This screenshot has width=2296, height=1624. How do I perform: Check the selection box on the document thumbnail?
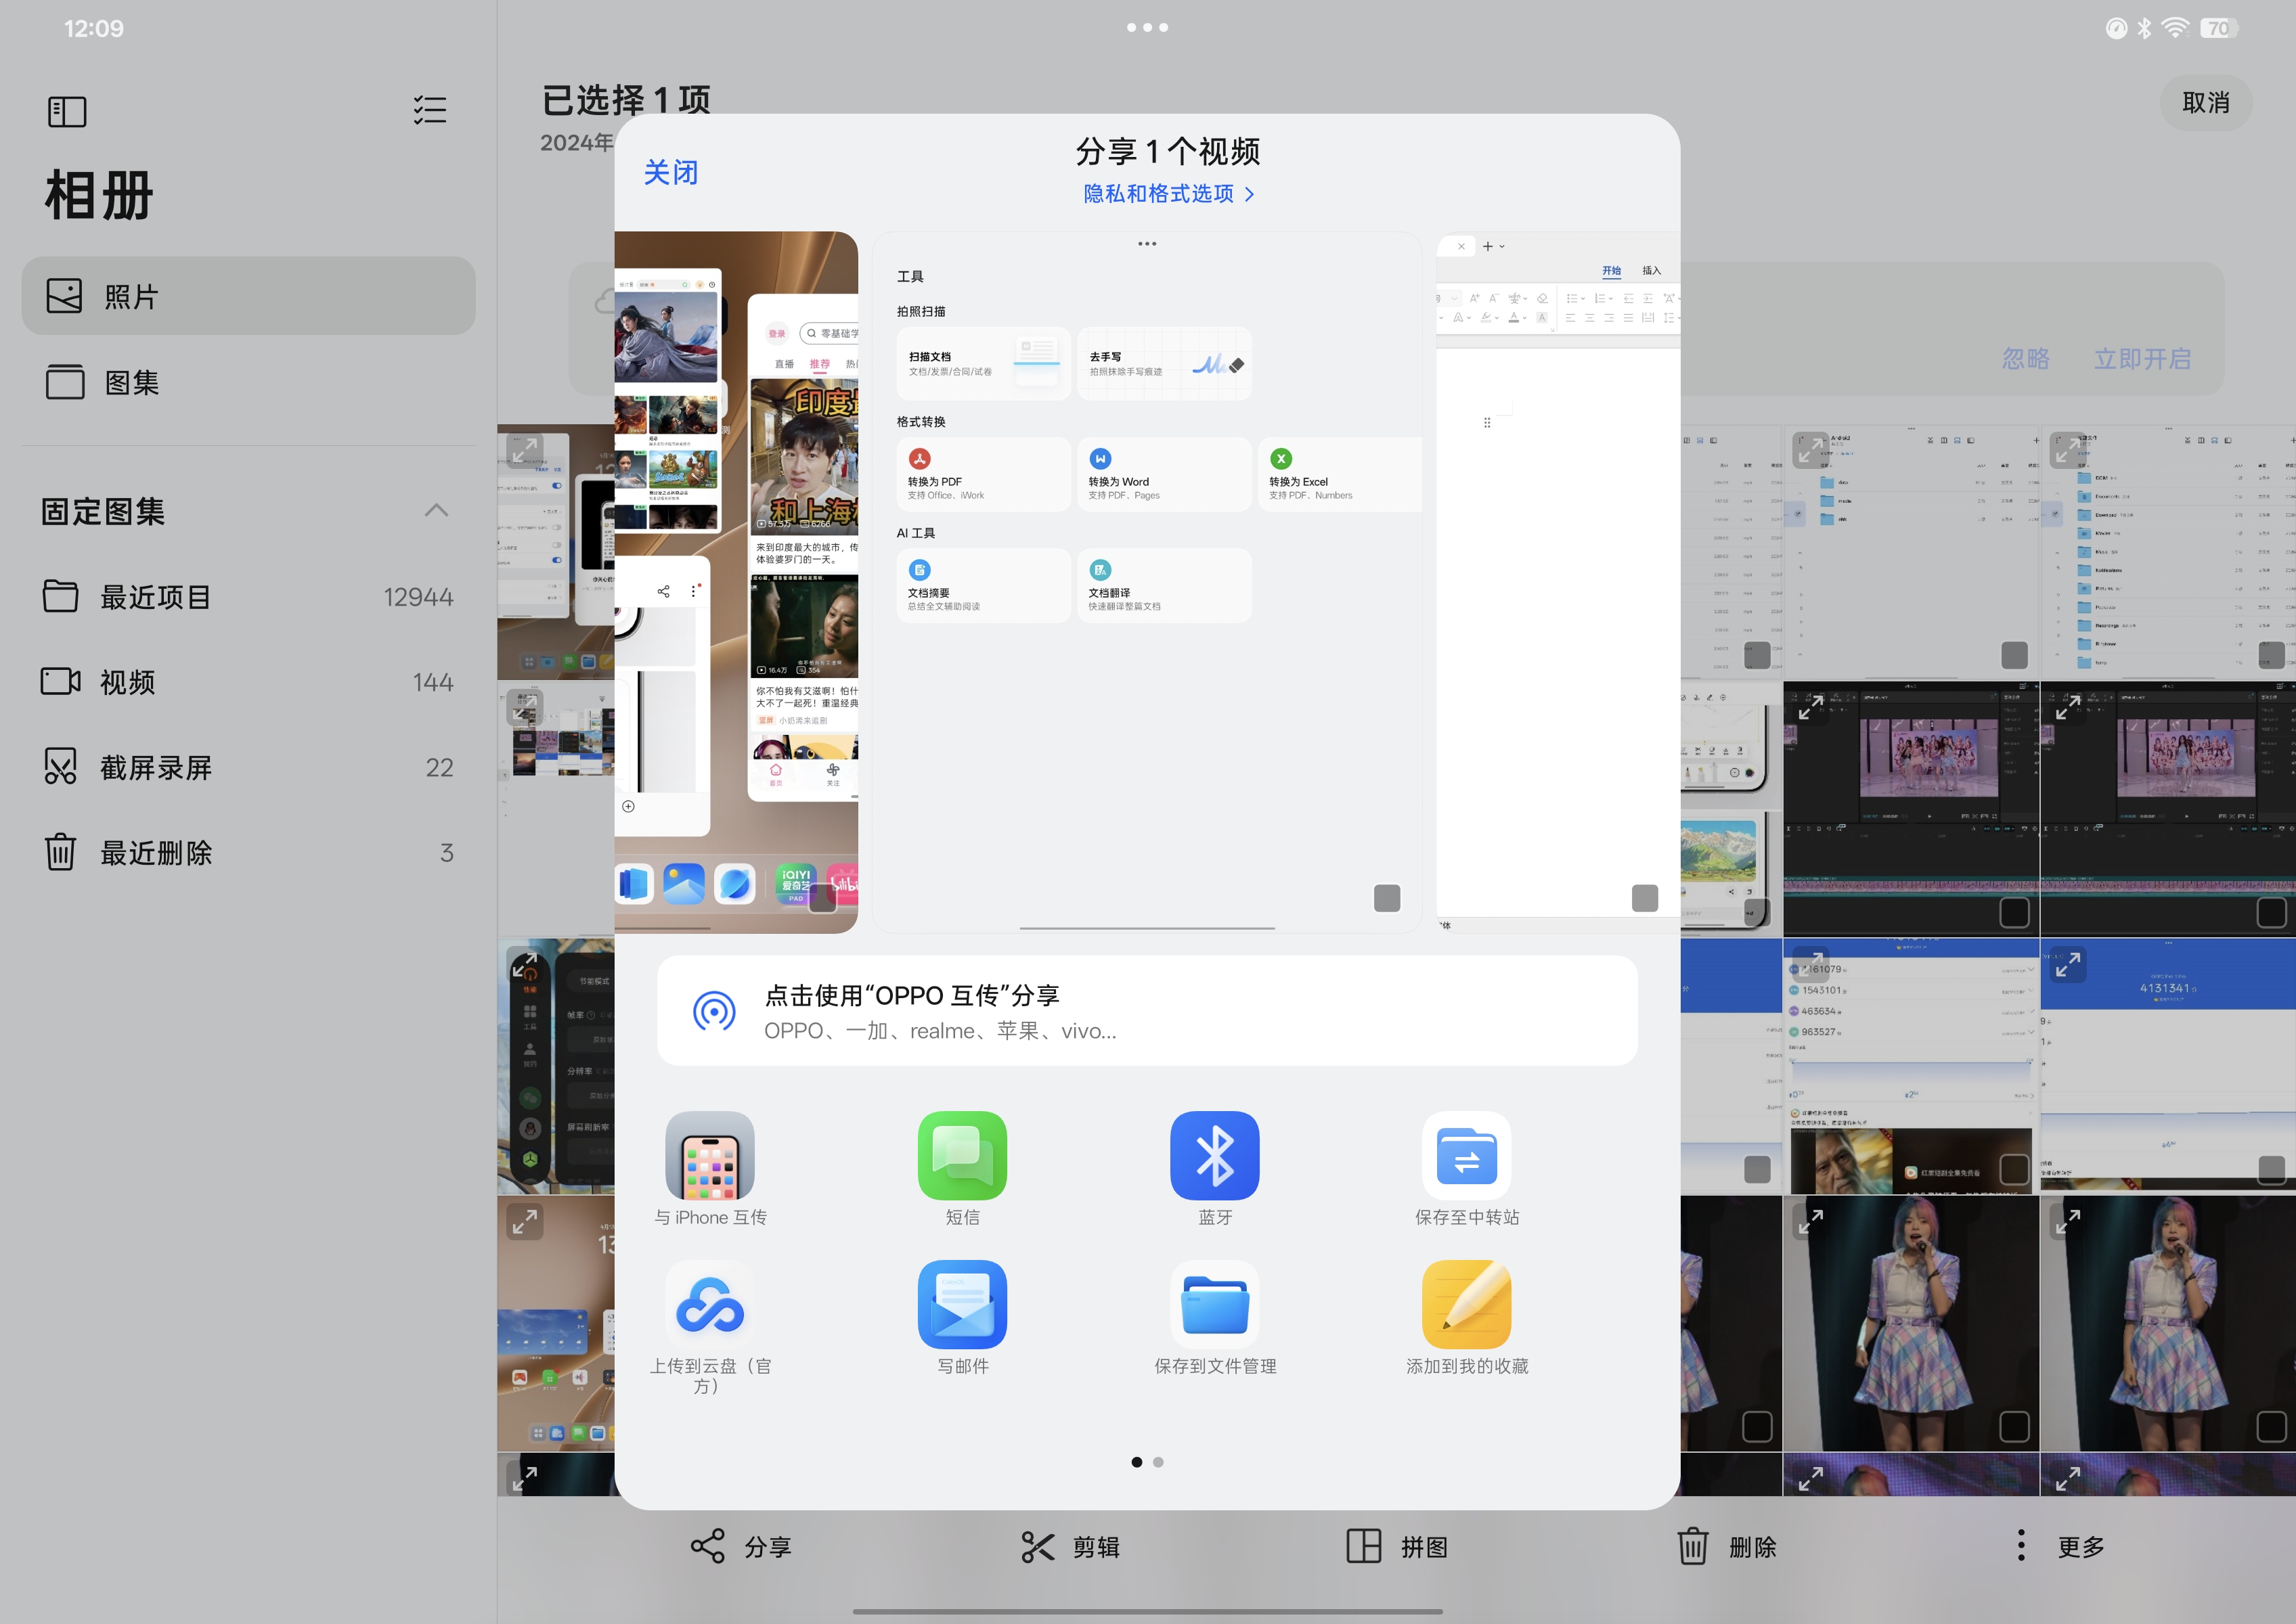coord(1643,898)
